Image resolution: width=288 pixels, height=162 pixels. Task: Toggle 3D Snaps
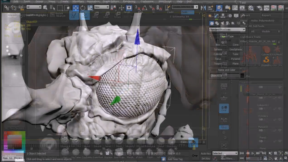[137, 7]
